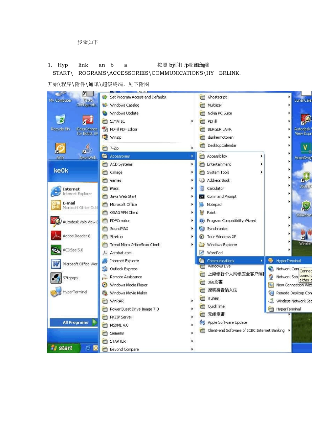Click the All Programs button
Viewport: 312px width, 441px height.
click(x=73, y=322)
